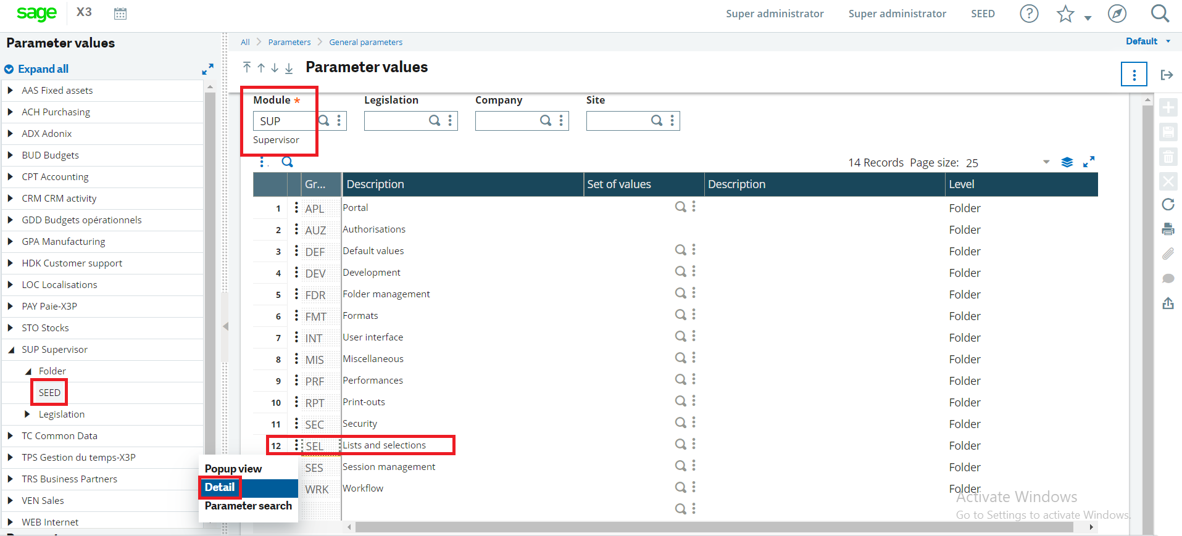Click the favorites star icon
Screen dimensions: 1182x536
tap(1065, 14)
